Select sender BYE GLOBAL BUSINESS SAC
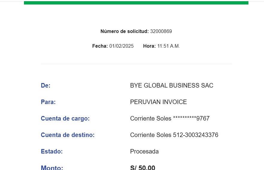 pyautogui.click(x=172, y=85)
